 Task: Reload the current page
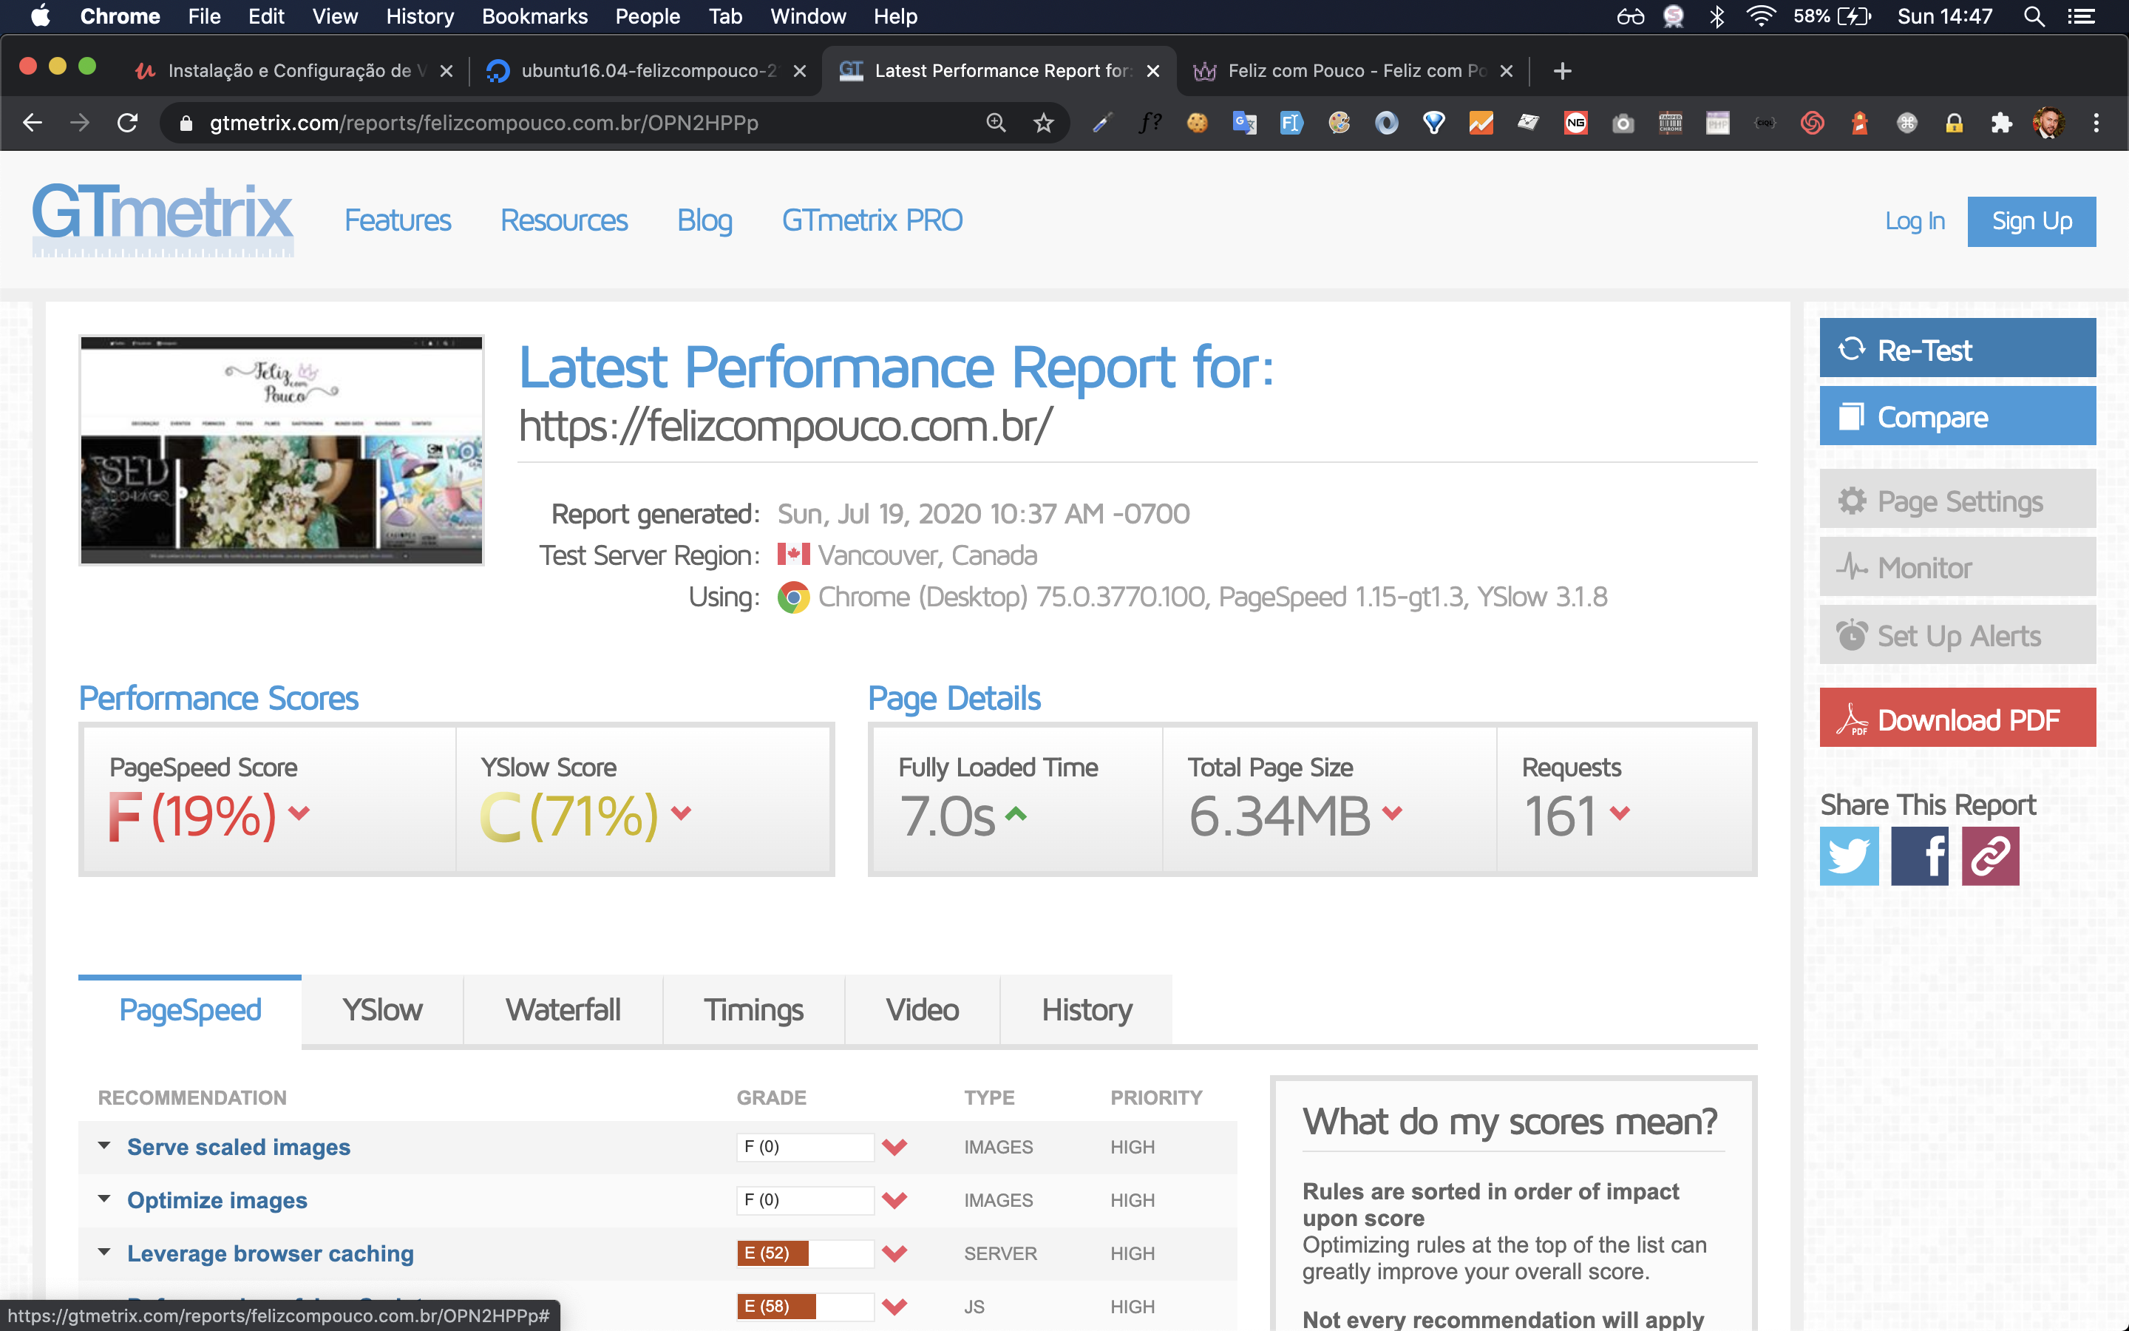128,122
